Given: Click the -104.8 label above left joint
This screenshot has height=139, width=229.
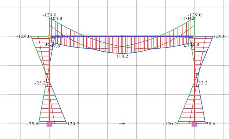Looking at the screenshot, I should pos(55,18).
